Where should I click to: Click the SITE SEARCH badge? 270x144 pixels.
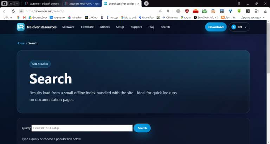pos(40,64)
